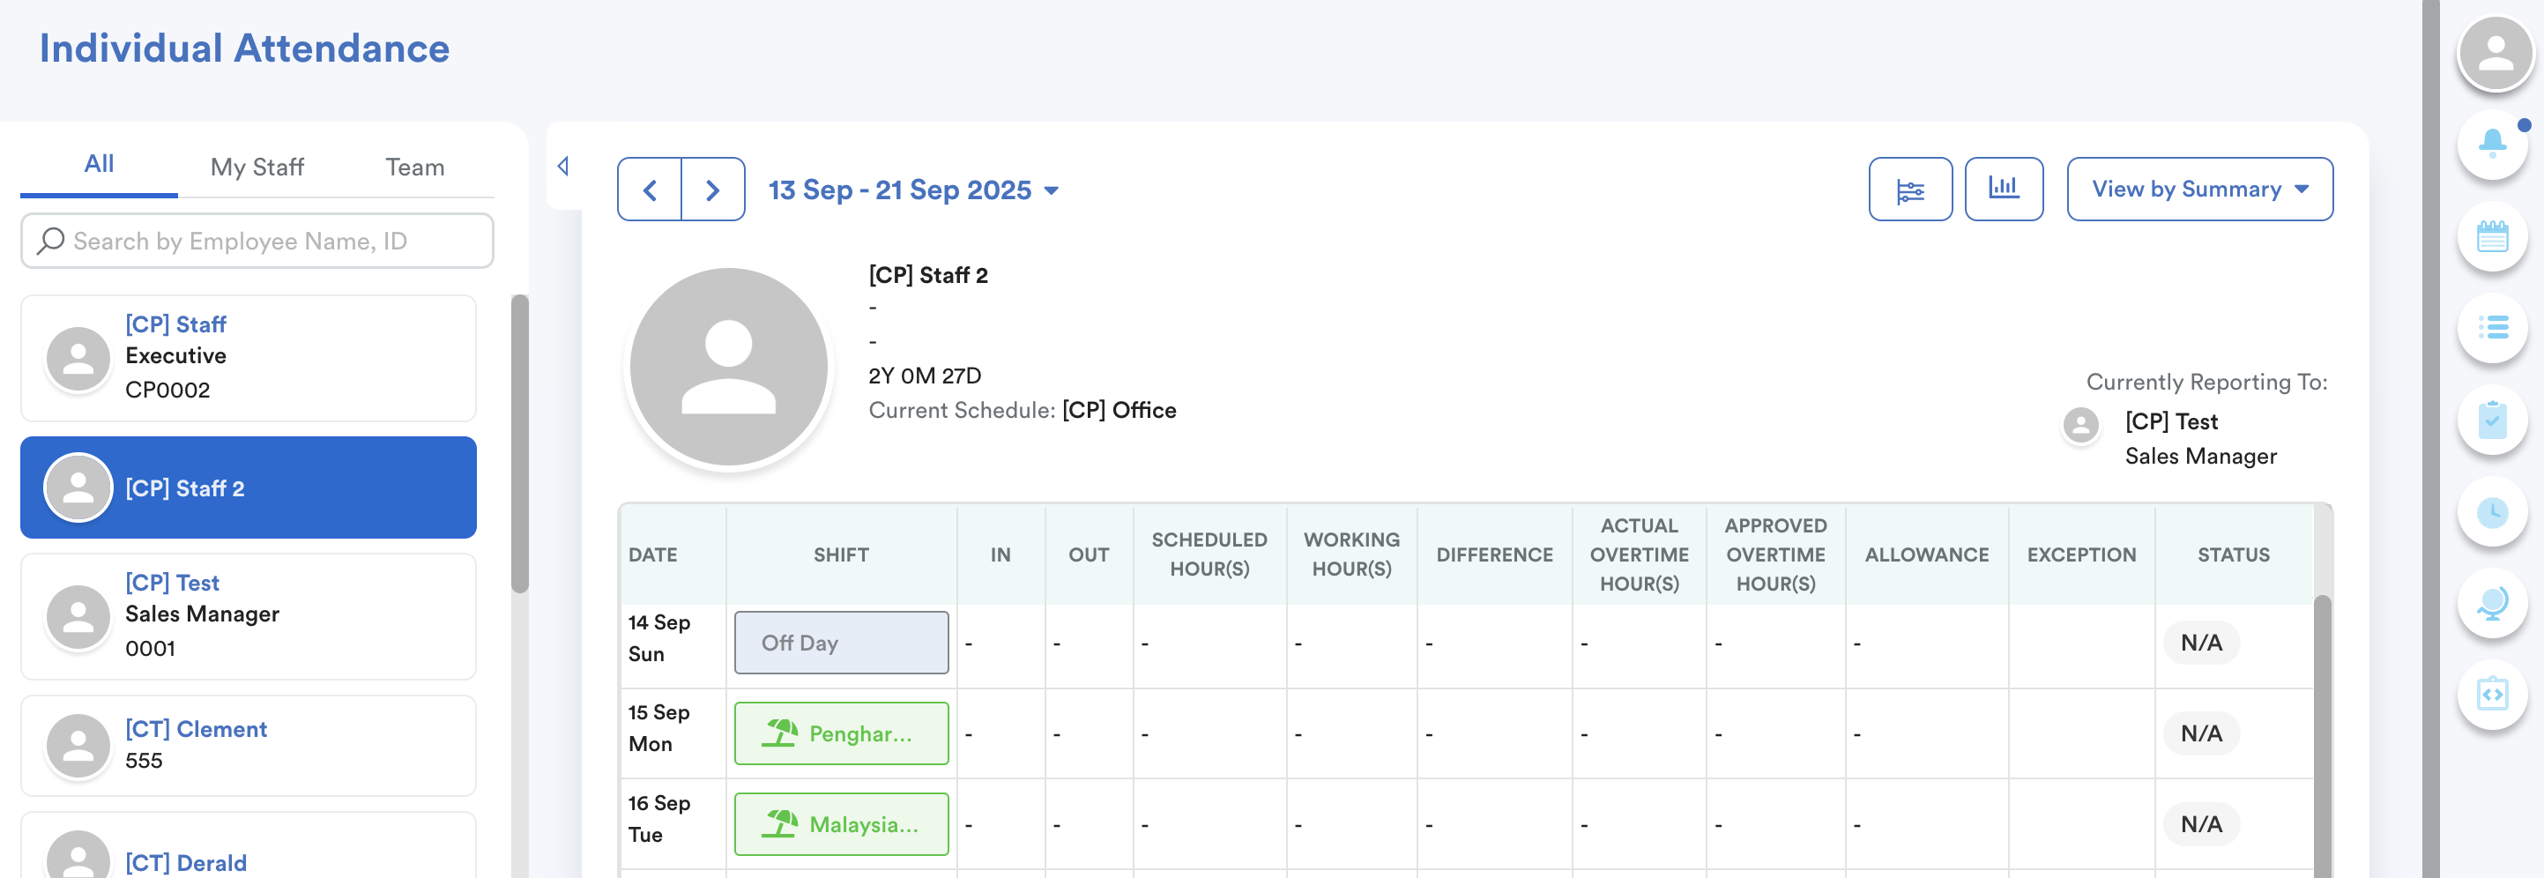The width and height of the screenshot is (2544, 878).
Task: Click the WORKING HOUR(S) column header
Action: (1351, 554)
